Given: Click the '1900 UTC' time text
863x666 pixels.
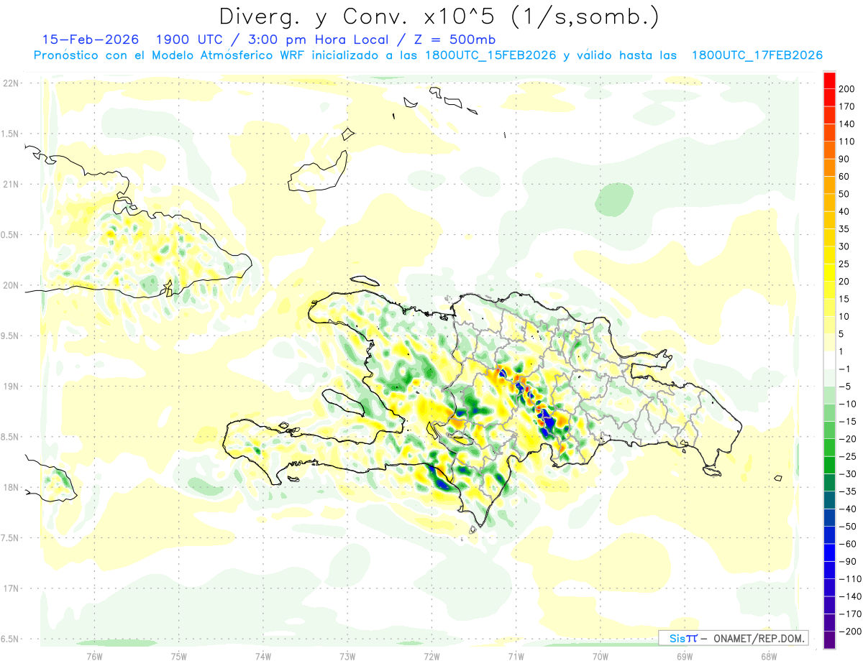Looking at the screenshot, I should (191, 40).
